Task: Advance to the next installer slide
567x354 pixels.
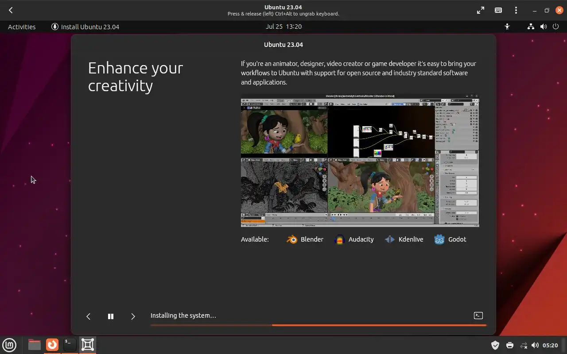Action: (133, 316)
